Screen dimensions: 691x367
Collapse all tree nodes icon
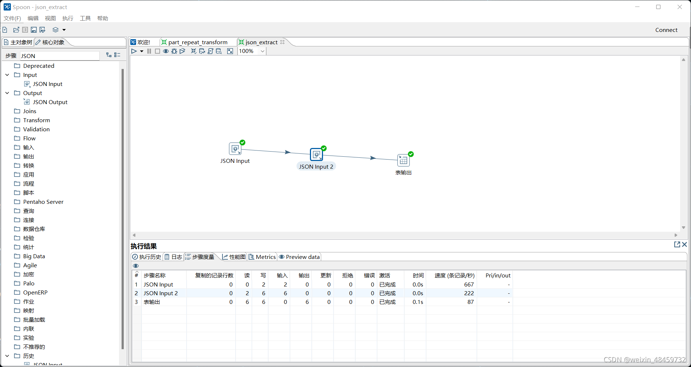pos(117,55)
